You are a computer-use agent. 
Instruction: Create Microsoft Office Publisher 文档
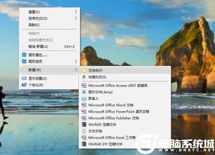point(125,118)
